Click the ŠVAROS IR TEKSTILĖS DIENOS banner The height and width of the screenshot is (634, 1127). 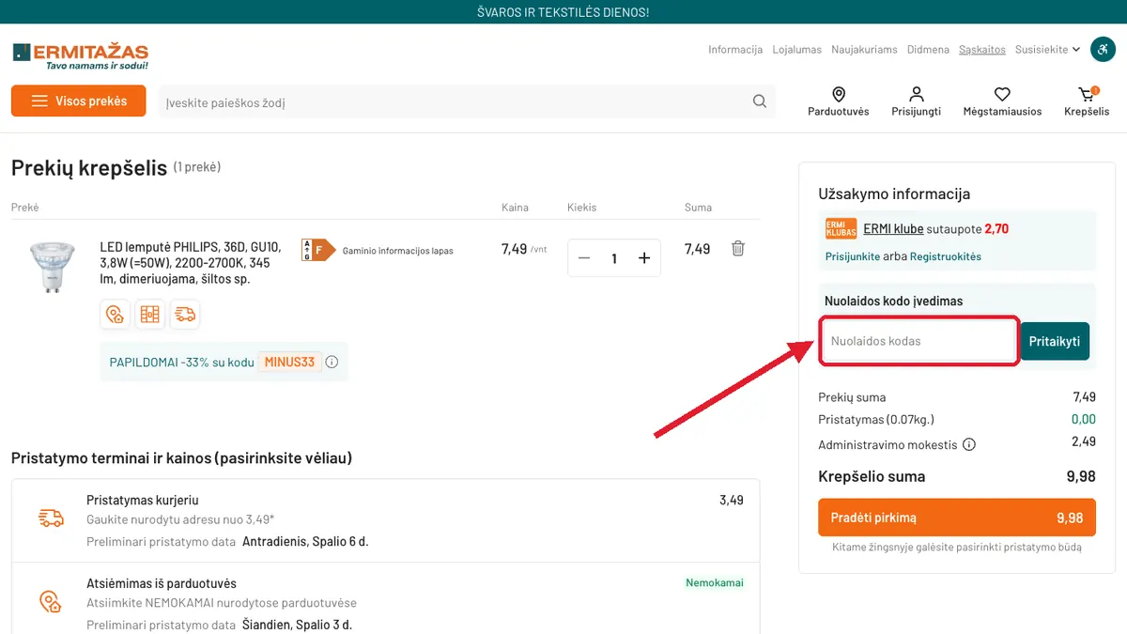point(563,12)
